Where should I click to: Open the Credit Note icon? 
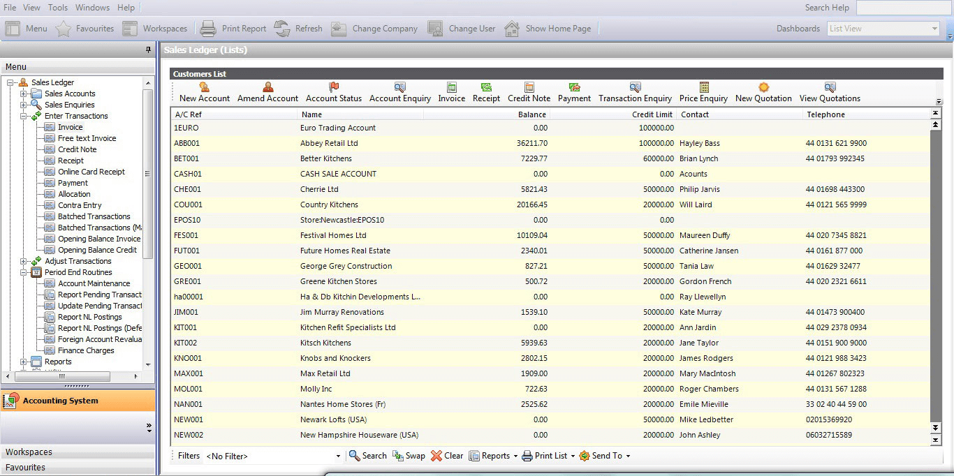[x=529, y=87]
